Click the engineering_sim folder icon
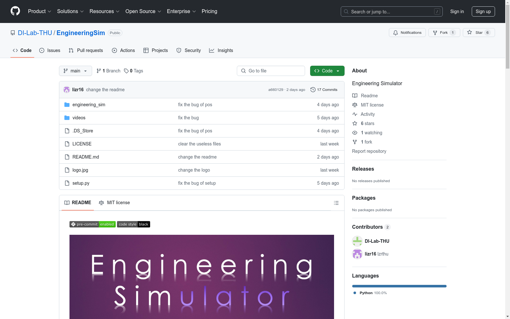Screen dimensions: 510x319 pyautogui.click(x=67, y=105)
